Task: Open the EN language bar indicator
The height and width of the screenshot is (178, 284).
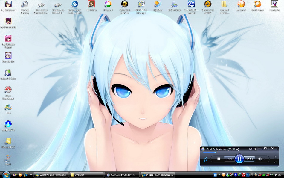Action: (215, 175)
